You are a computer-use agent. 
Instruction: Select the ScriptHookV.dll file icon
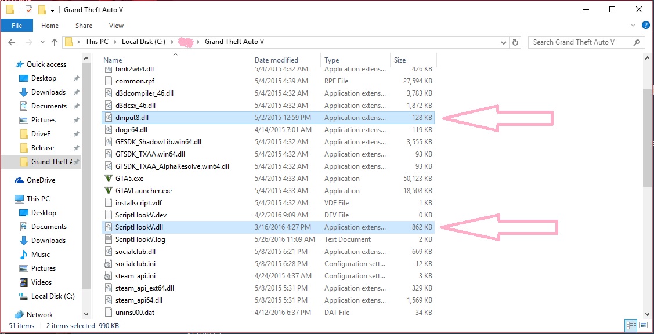[109, 227]
